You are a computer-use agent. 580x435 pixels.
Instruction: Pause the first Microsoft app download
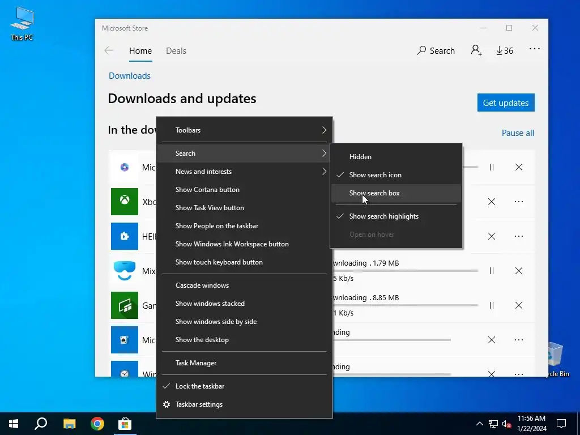pos(492,167)
